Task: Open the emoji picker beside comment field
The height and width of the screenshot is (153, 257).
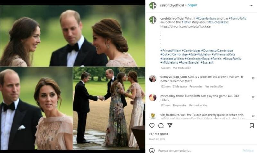Action: pos(152,150)
